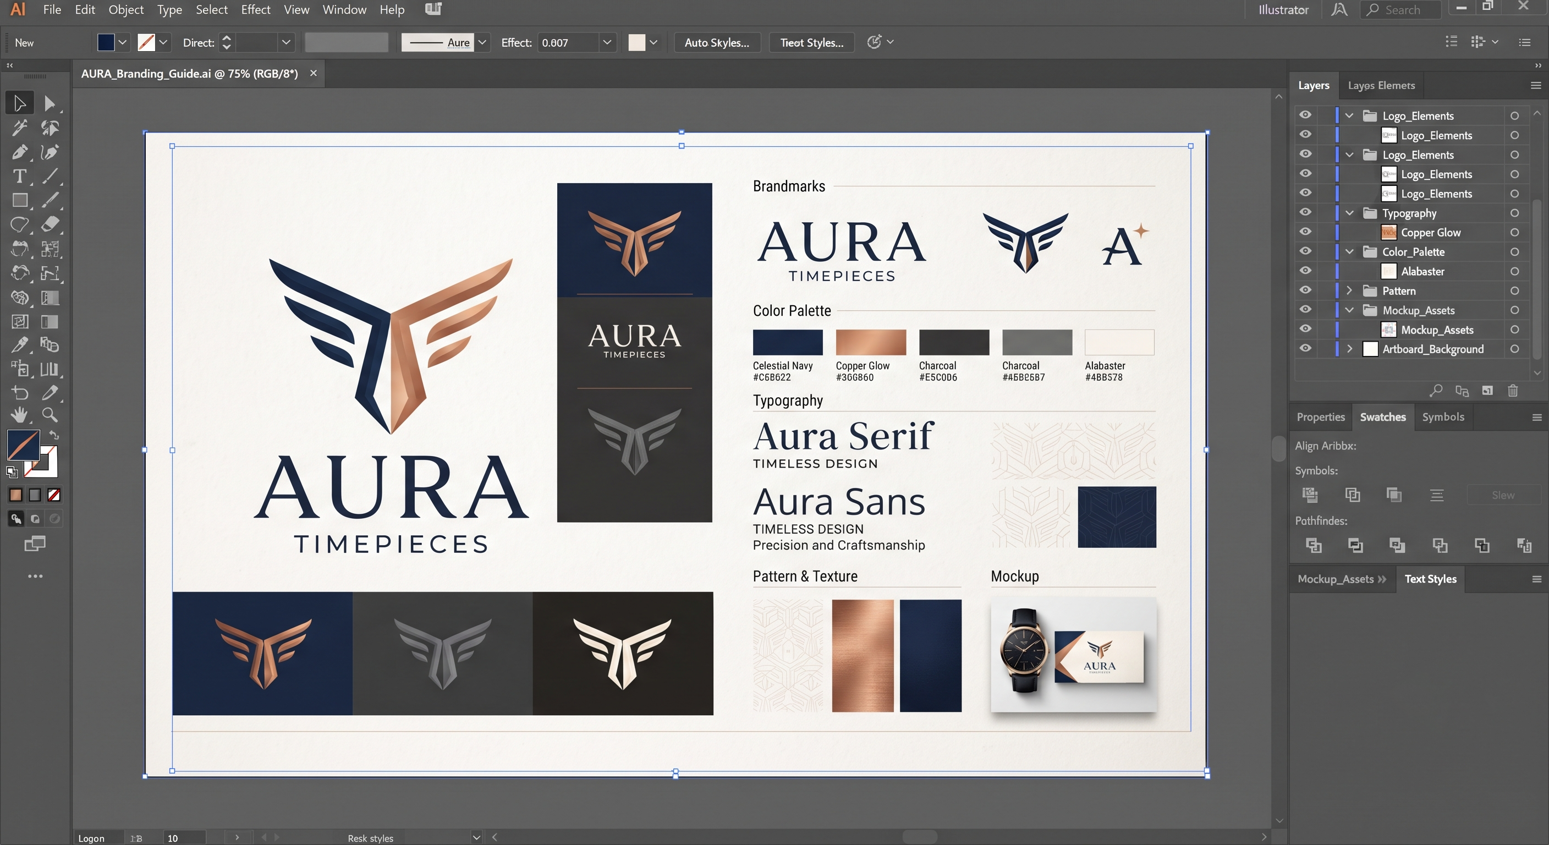
Task: Open the Effect menu
Action: pos(256,9)
